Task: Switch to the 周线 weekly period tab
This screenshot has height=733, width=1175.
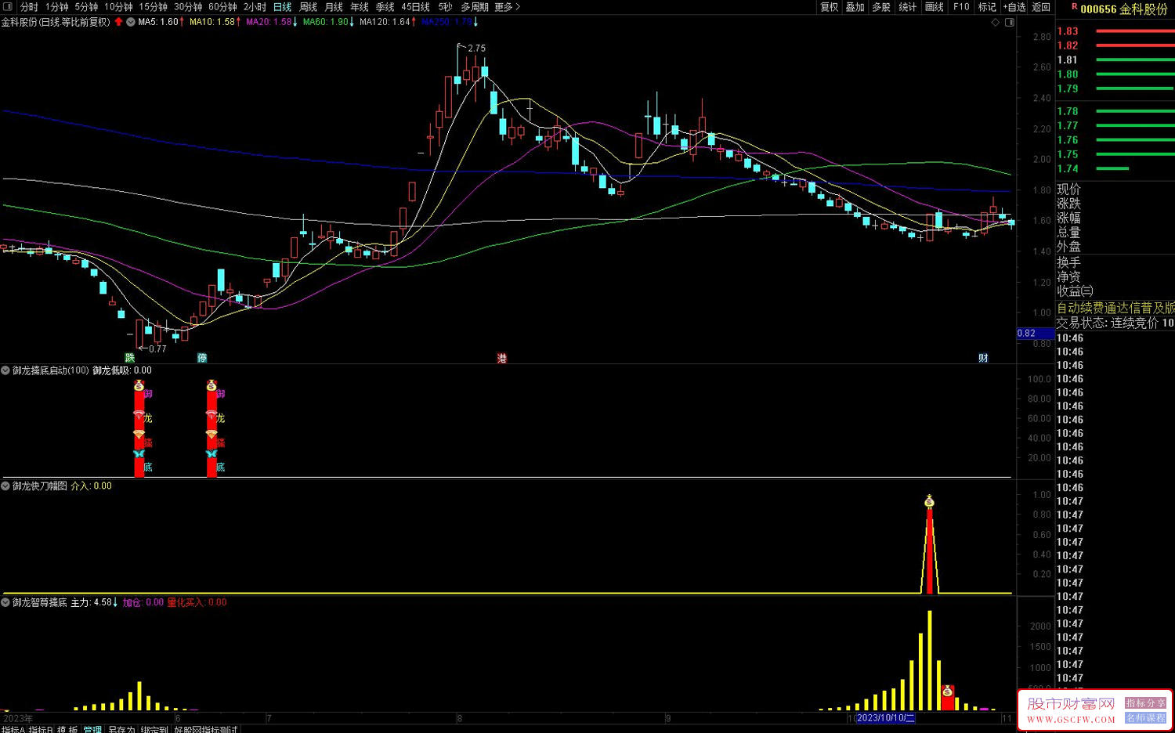Action: (308, 7)
